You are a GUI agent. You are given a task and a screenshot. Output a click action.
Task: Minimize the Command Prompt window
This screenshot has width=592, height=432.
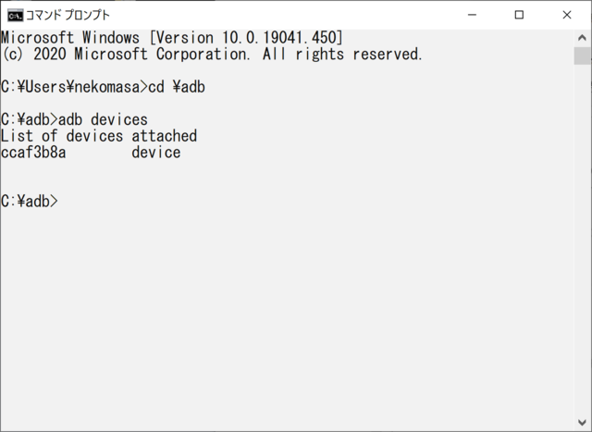(472, 15)
